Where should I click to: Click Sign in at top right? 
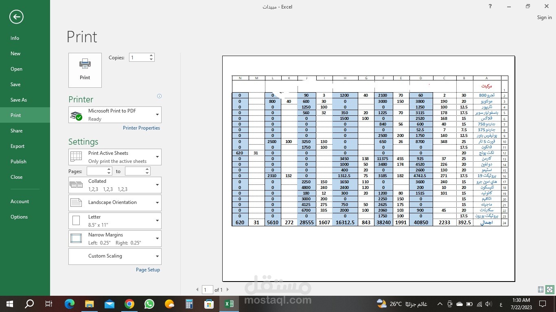coord(544,17)
